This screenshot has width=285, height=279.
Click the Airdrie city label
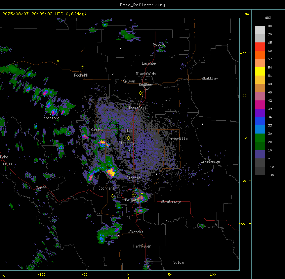pos(133,178)
